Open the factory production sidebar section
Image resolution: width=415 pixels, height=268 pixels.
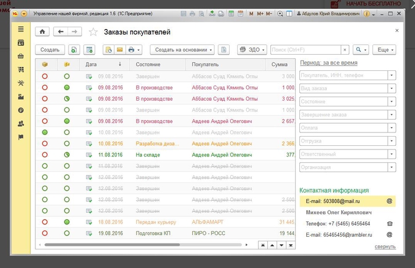coord(21,96)
